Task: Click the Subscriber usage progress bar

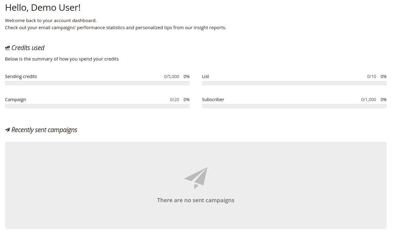Action: 294,106
